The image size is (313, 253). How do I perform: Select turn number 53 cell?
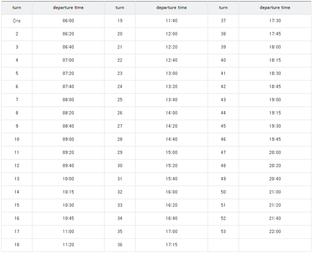tap(223, 232)
